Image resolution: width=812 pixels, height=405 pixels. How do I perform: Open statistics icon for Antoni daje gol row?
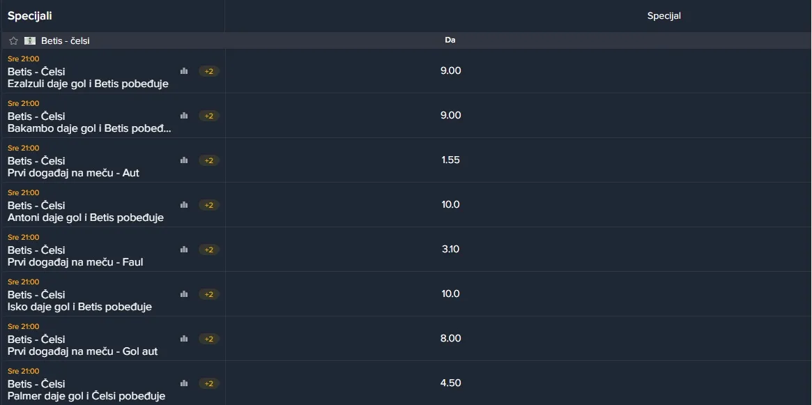(x=184, y=204)
